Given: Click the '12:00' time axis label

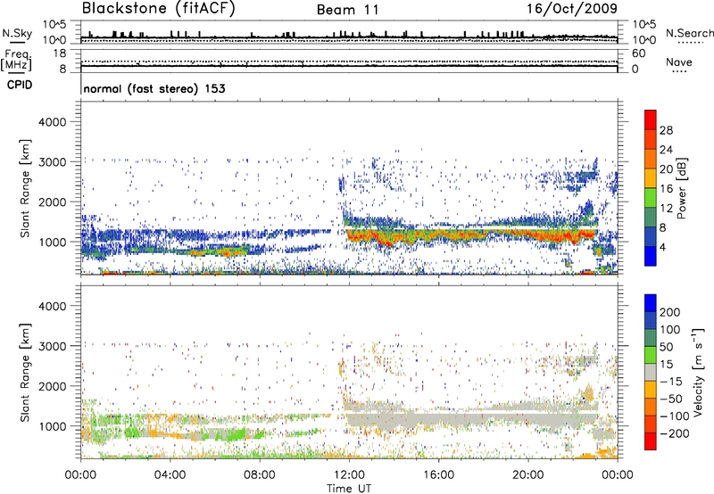Looking at the screenshot, I should point(350,475).
